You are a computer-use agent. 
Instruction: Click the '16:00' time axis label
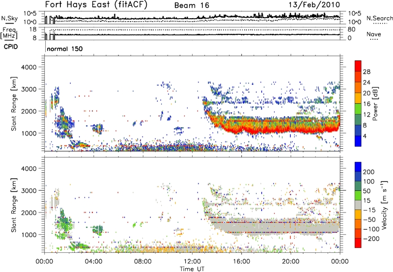[x=241, y=262]
